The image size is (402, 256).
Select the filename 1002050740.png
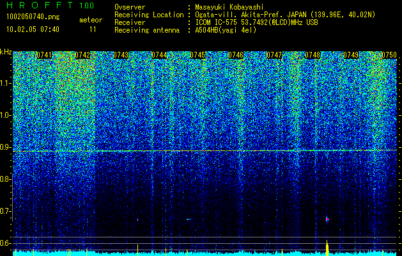point(33,17)
